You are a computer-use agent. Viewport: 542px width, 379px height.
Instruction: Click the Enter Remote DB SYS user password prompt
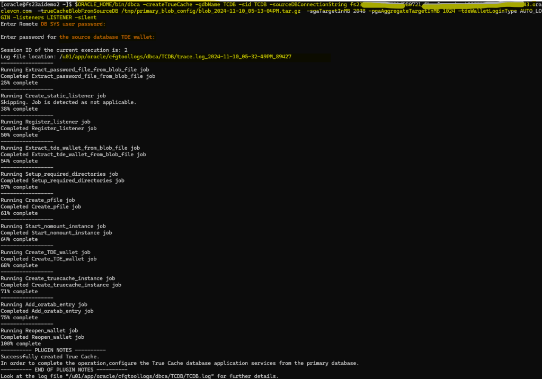click(x=53, y=24)
